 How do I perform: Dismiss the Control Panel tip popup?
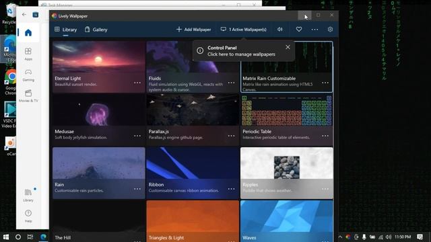pyautogui.click(x=288, y=47)
